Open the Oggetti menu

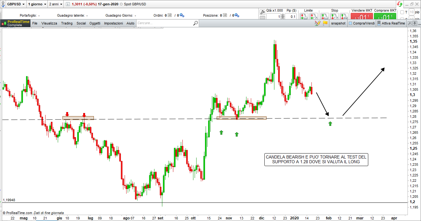point(95,23)
